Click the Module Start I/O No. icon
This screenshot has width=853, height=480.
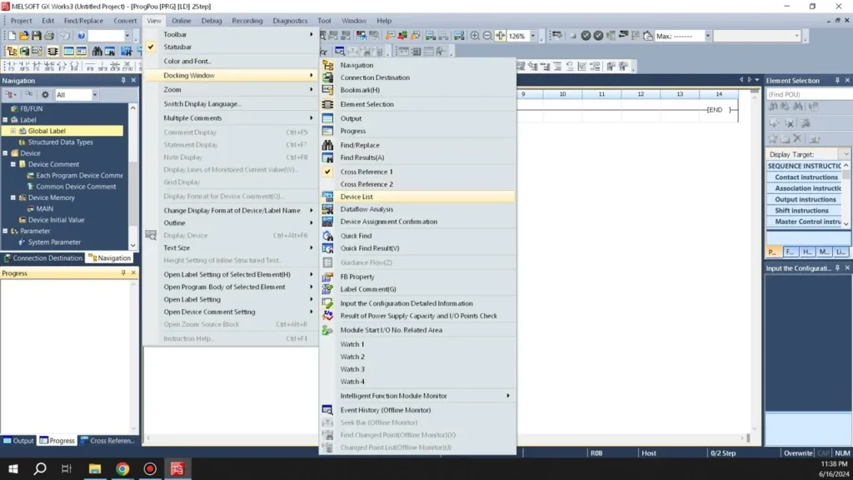[x=327, y=330]
